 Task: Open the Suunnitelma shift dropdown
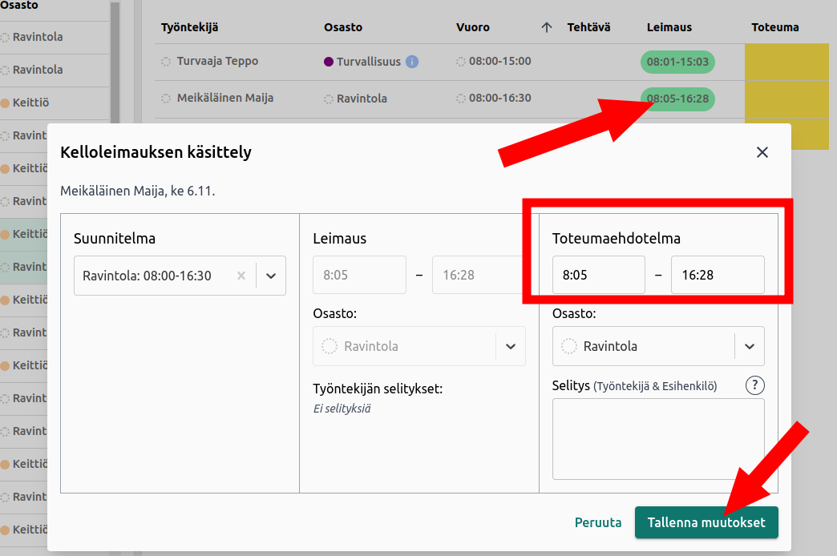coord(271,276)
